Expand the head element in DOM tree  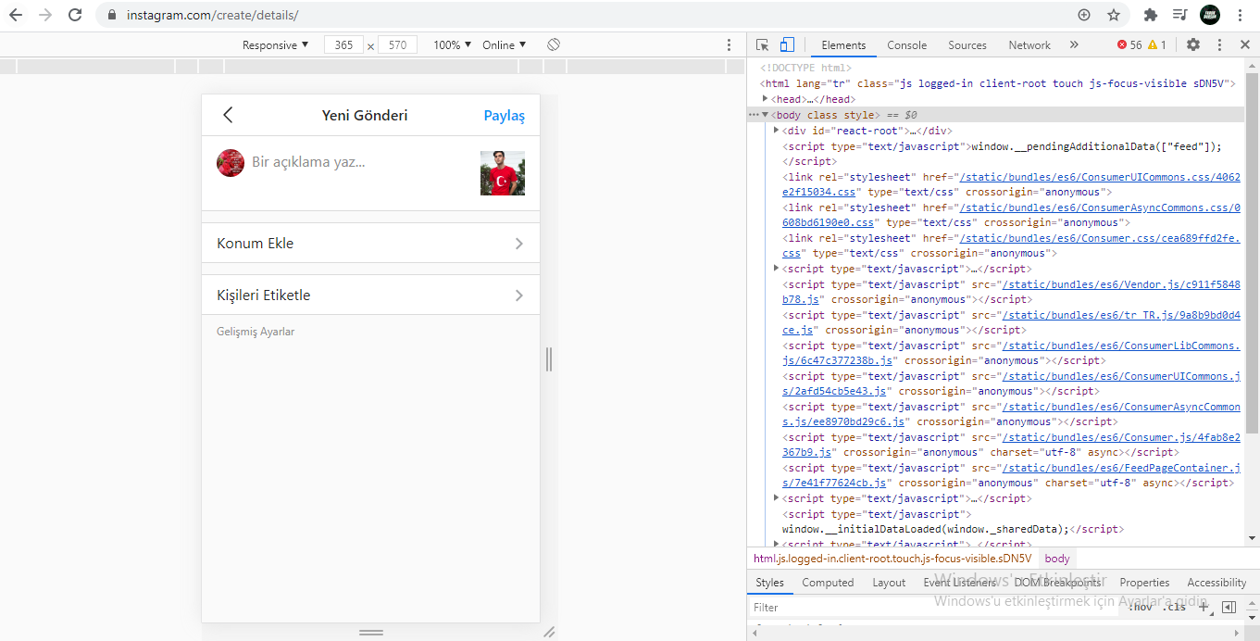point(765,99)
